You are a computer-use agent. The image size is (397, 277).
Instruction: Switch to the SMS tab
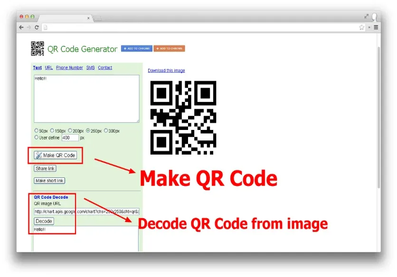[90, 67]
